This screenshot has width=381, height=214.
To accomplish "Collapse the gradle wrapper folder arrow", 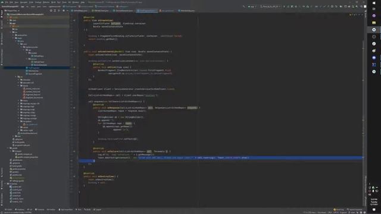I will coord(11,151).
